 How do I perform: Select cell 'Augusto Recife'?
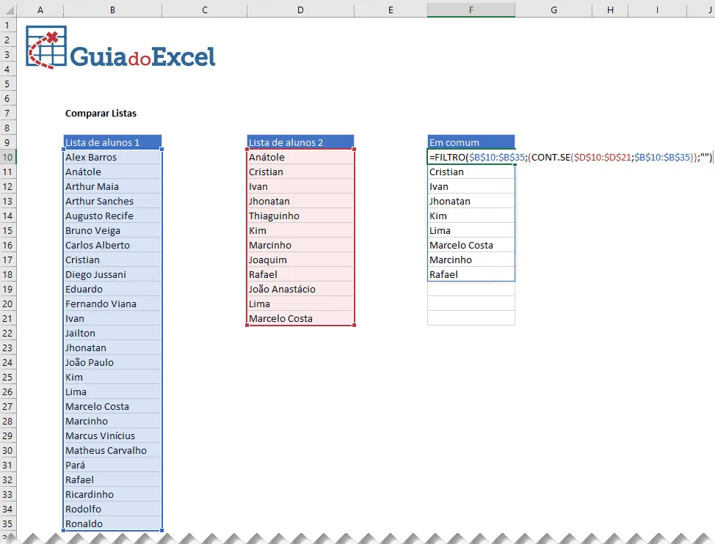tap(112, 216)
